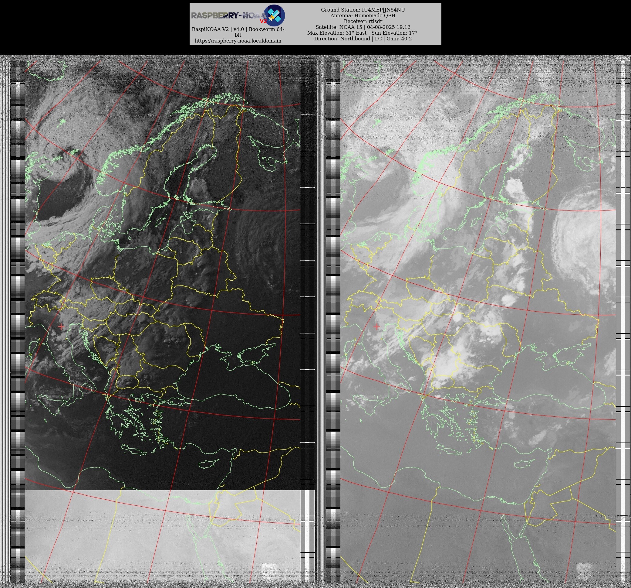Click the RASPBERRY-NOAA title wordmark
Image resolution: width=631 pixels, height=588 pixels.
[x=229, y=15]
